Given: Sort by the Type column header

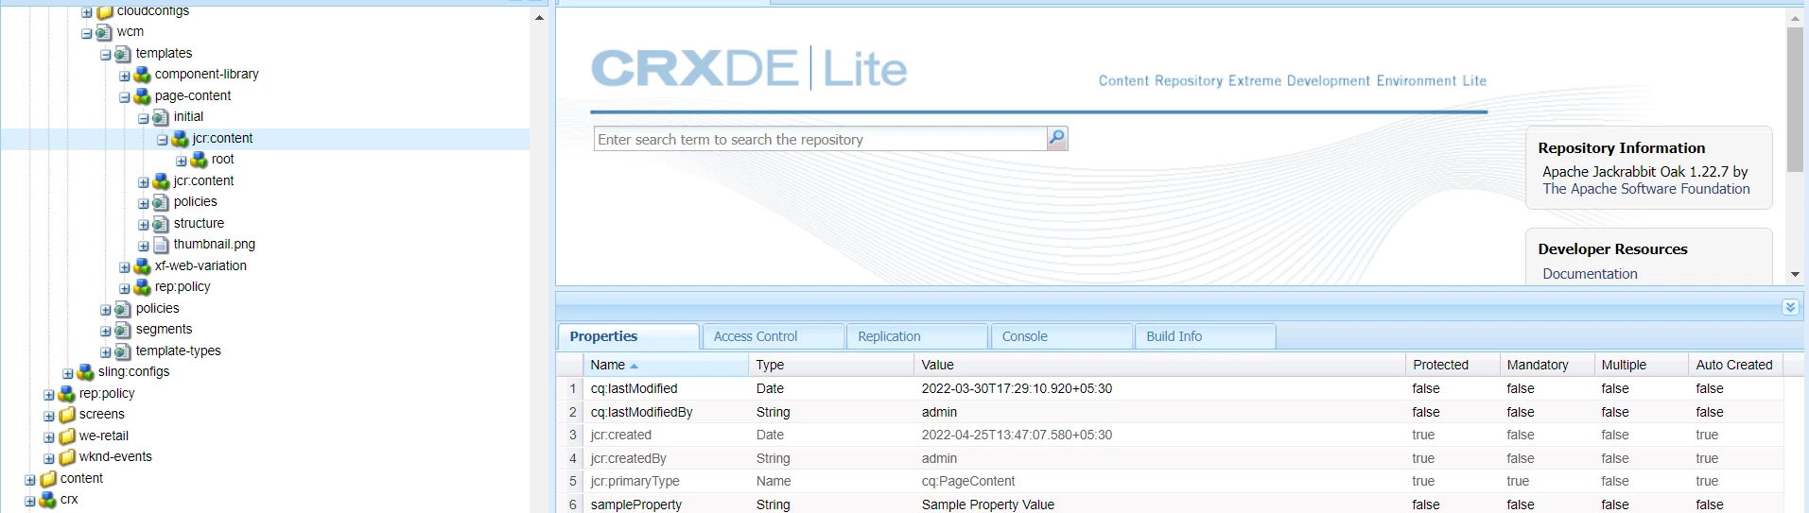Looking at the screenshot, I should [x=831, y=365].
